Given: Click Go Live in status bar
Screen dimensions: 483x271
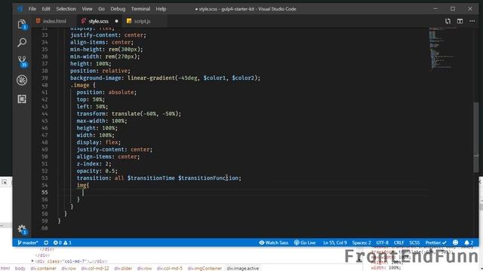Looking at the screenshot, I should [305, 242].
